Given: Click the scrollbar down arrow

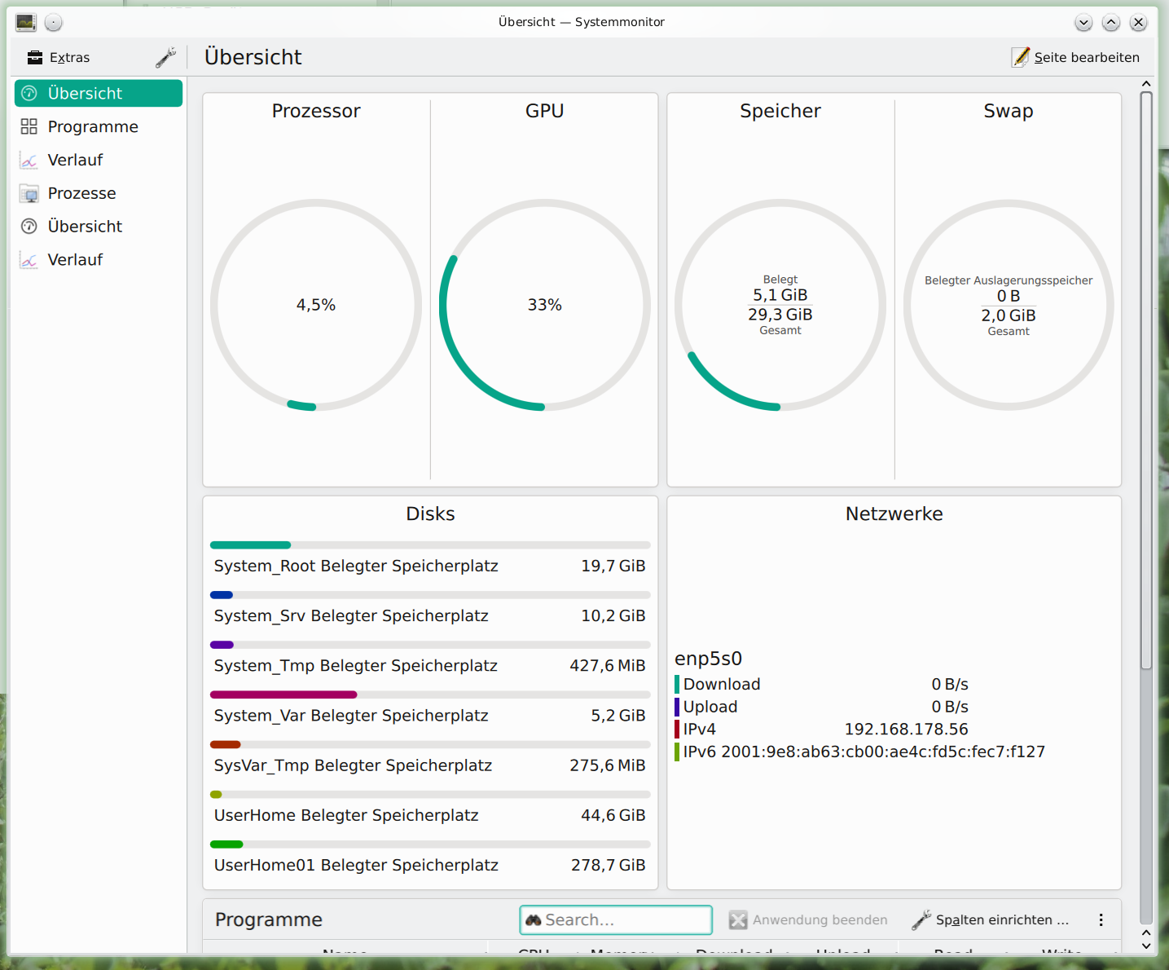Looking at the screenshot, I should click(x=1146, y=946).
